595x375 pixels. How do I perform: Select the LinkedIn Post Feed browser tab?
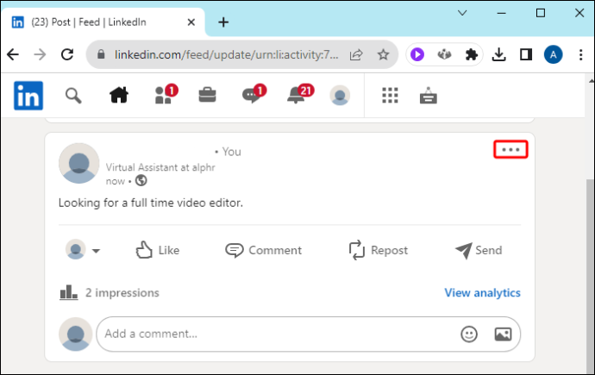click(103, 22)
